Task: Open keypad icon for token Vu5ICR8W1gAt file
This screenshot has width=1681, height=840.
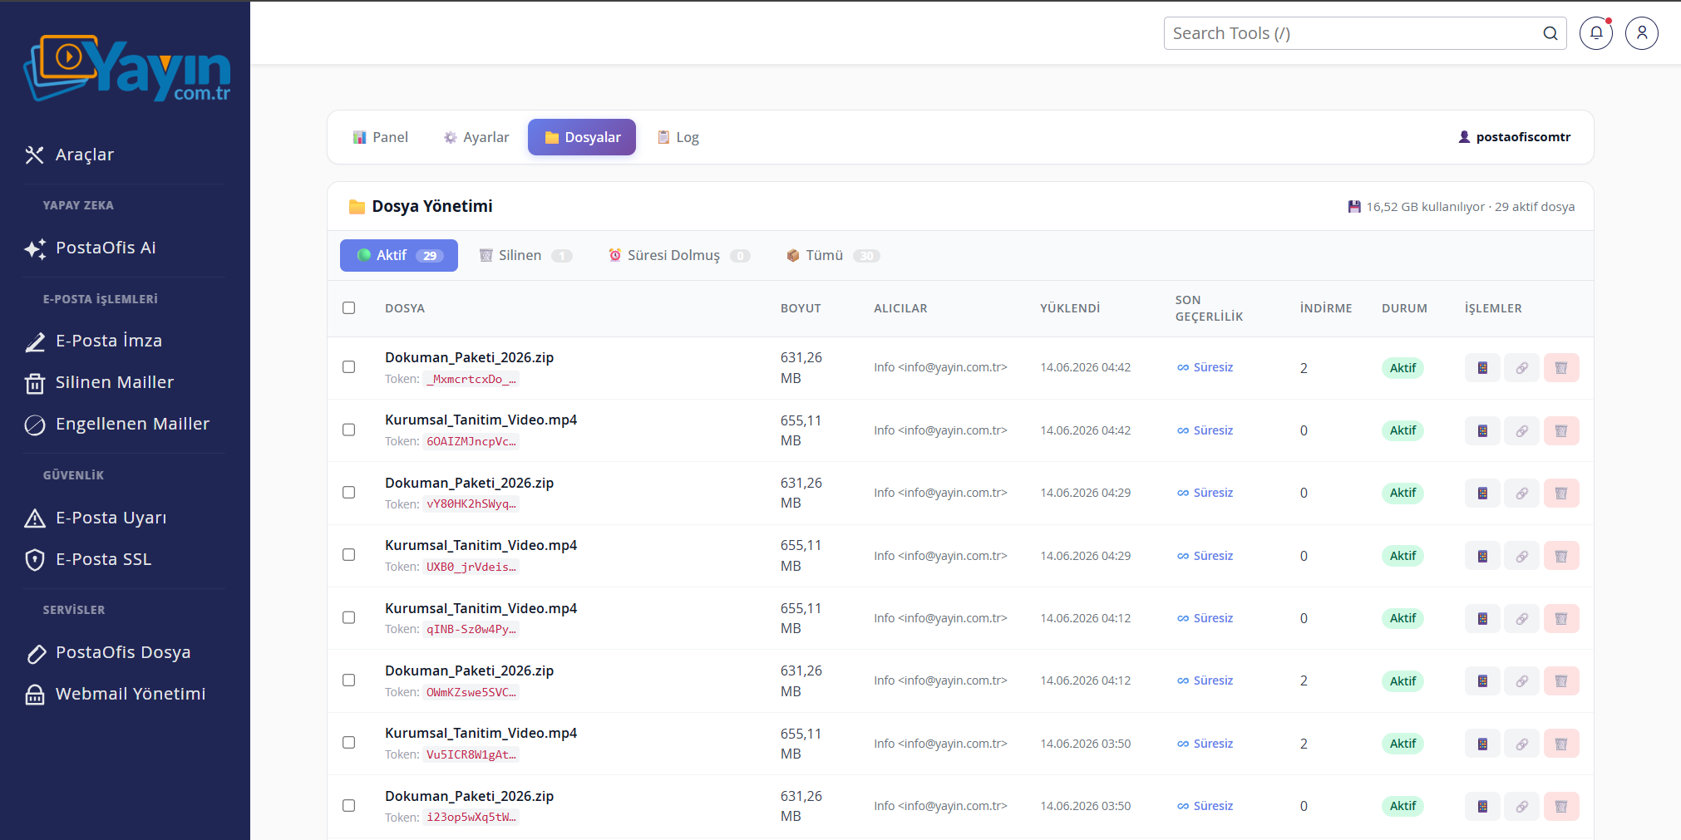Action: tap(1482, 744)
